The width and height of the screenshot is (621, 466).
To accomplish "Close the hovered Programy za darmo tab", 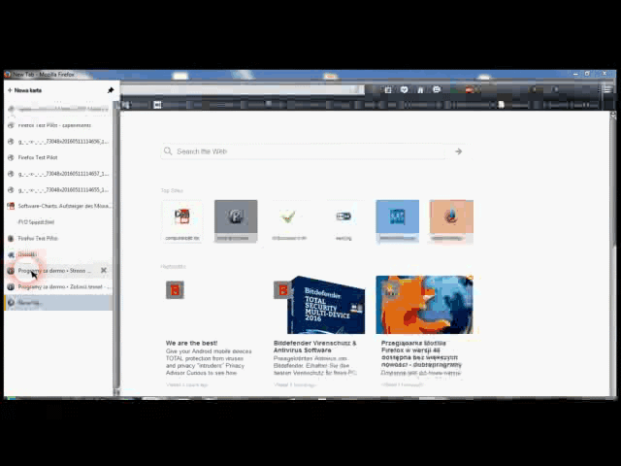I will pyautogui.click(x=104, y=270).
